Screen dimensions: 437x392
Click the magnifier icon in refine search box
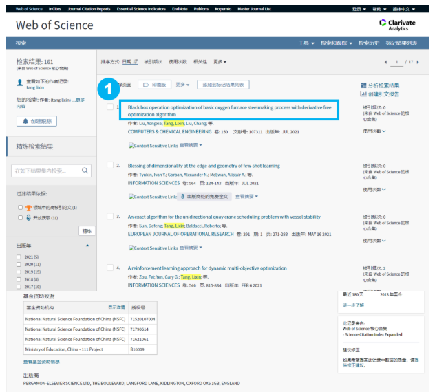pyautogui.click(x=85, y=171)
